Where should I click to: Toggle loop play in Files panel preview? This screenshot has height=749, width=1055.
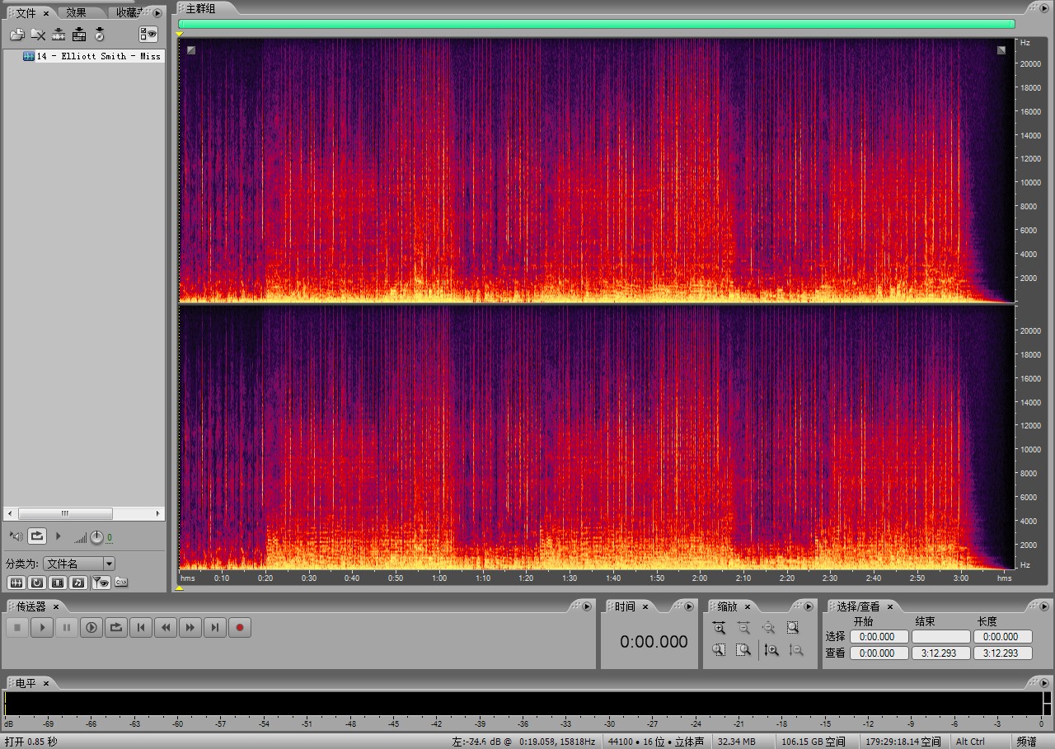coord(37,536)
